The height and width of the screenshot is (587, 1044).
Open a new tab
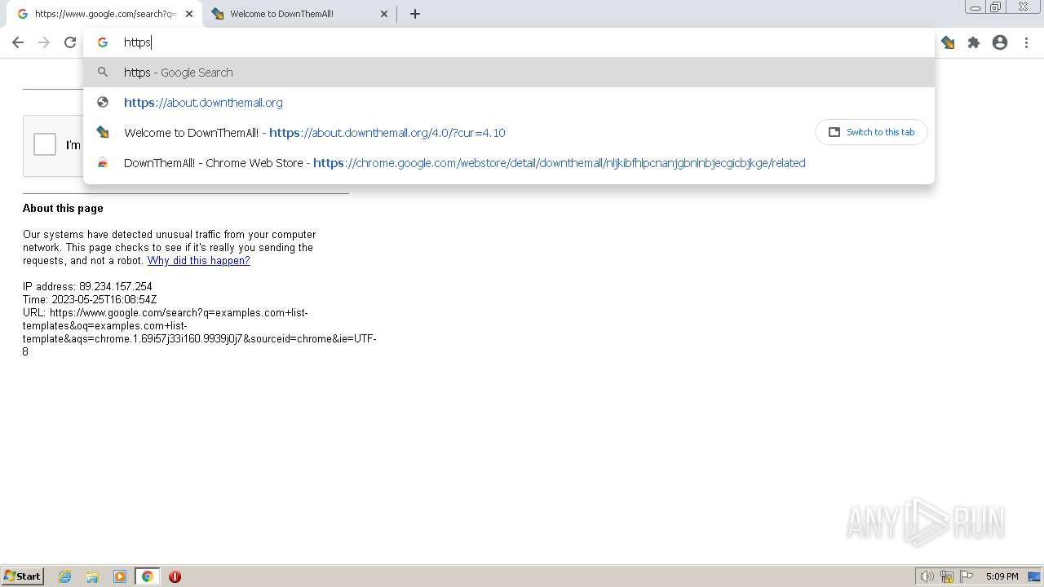415,14
